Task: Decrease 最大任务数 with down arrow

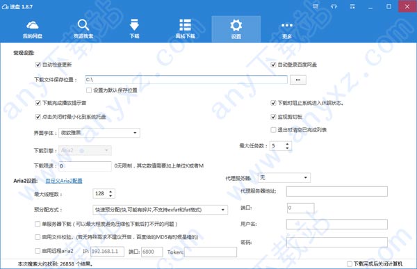Action: pos(287,148)
